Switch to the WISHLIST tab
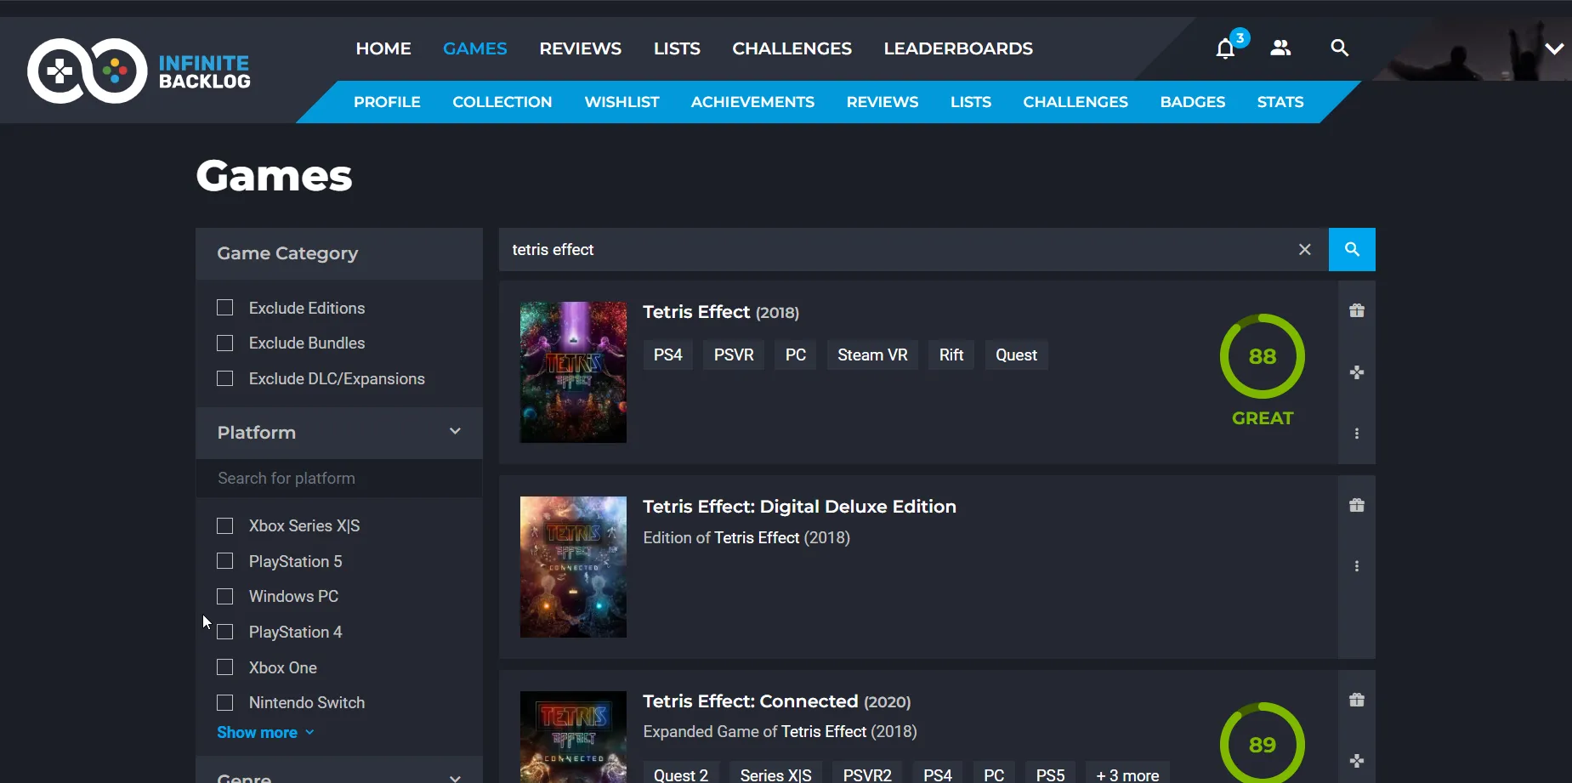 coord(621,101)
